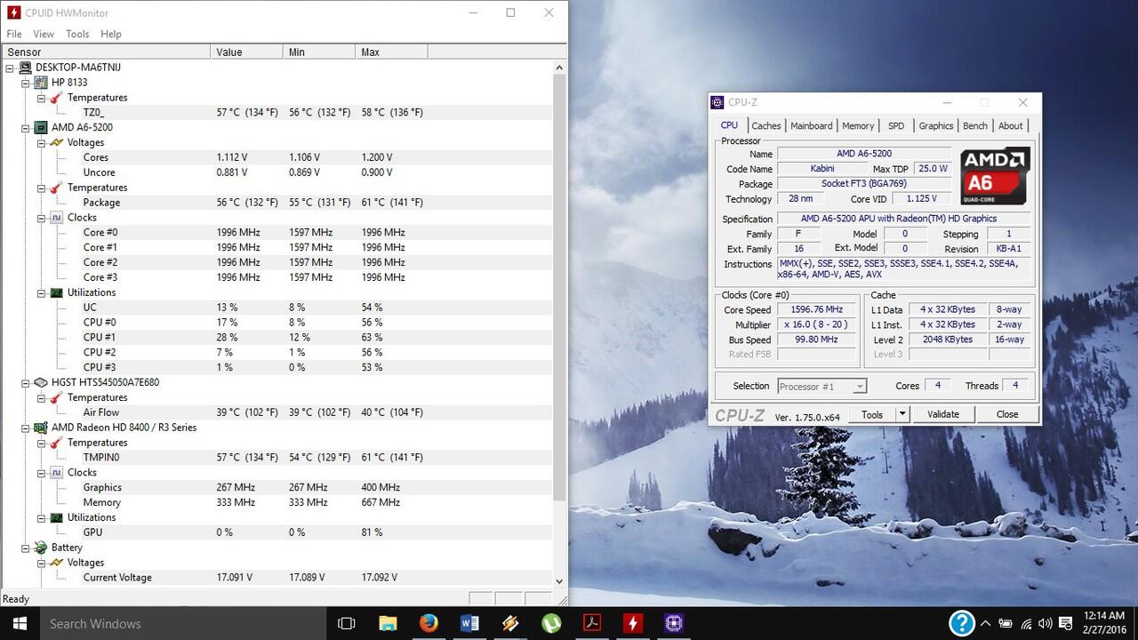
Task: Switch to the Caches tab in CPU-Z
Action: coord(766,126)
